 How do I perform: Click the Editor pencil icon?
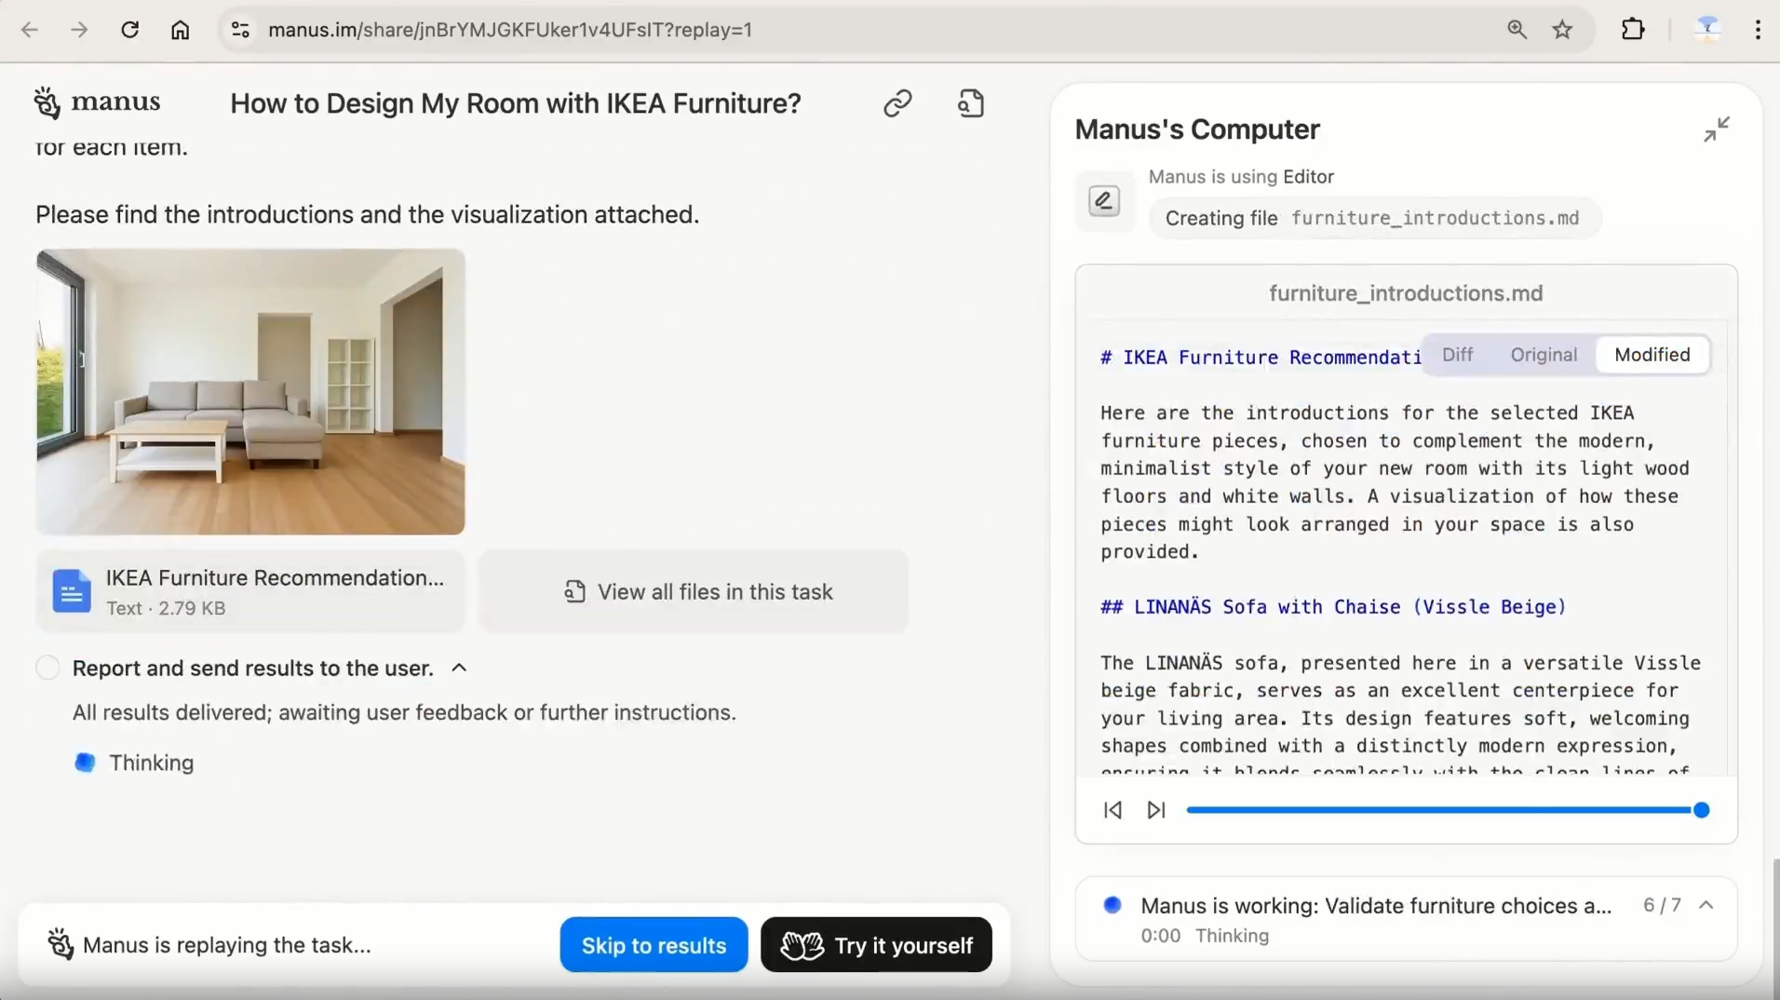(1104, 201)
